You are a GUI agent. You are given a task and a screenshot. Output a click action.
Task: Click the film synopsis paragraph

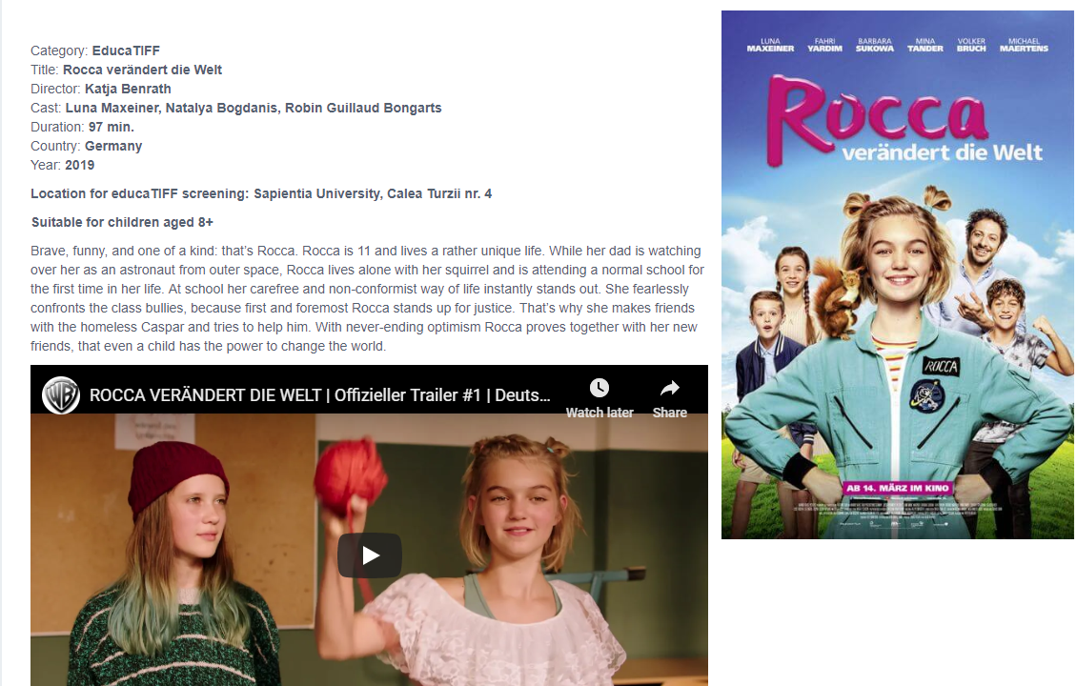click(368, 299)
